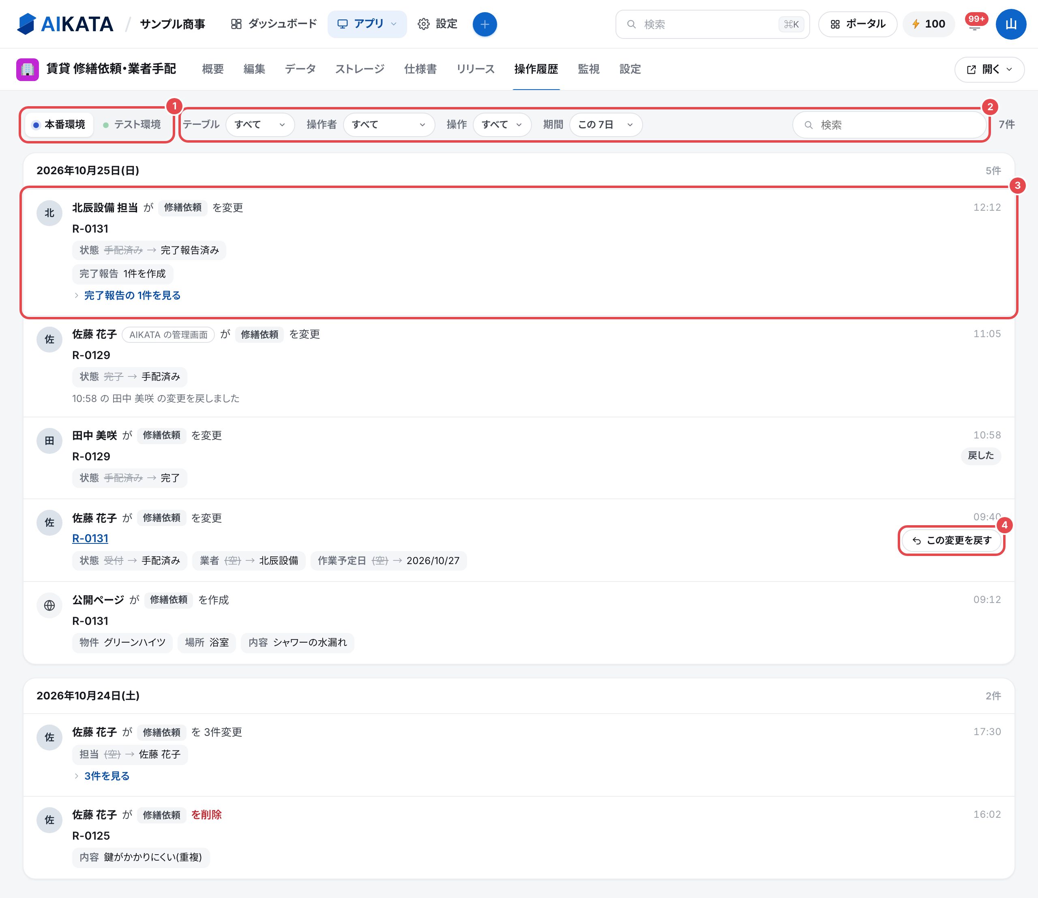Open the 期間 この7日 dropdown
Image resolution: width=1038 pixels, height=898 pixels.
(x=606, y=125)
